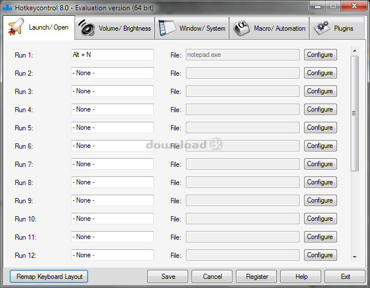Click the alpha key icon for Macro/Automation
The width and height of the screenshot is (370, 288).
(242, 28)
